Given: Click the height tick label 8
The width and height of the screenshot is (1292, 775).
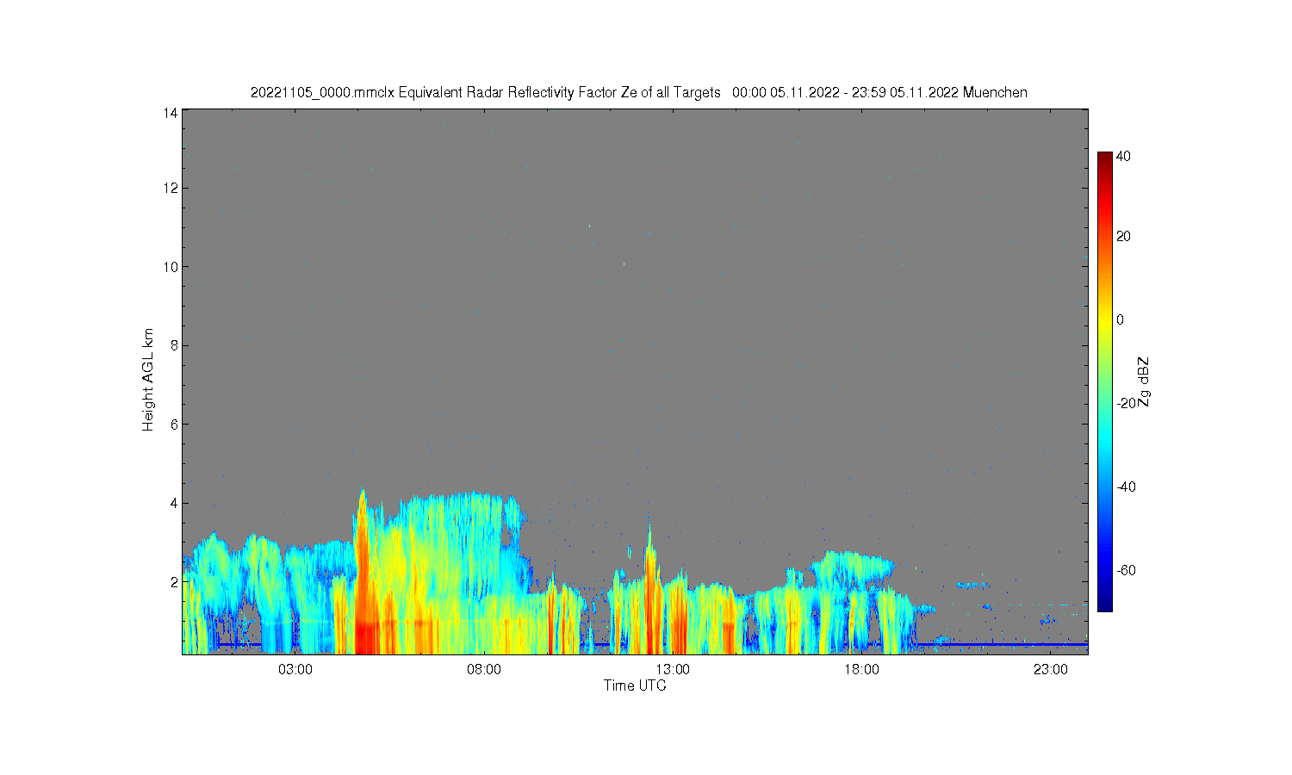Looking at the screenshot, I should [175, 345].
